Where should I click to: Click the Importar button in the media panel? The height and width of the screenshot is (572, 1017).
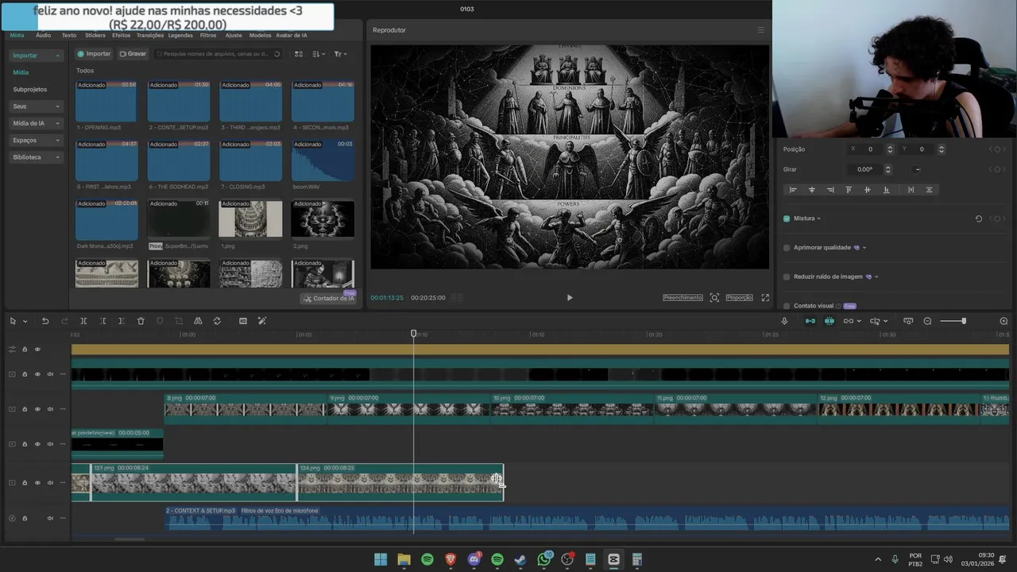(94, 54)
